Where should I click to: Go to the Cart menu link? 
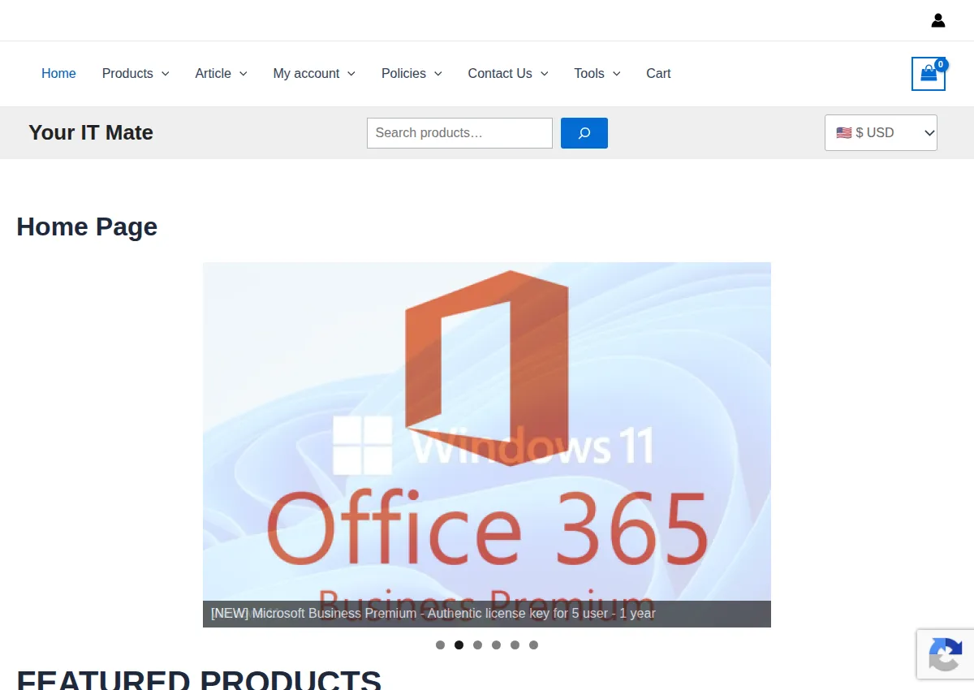click(658, 74)
